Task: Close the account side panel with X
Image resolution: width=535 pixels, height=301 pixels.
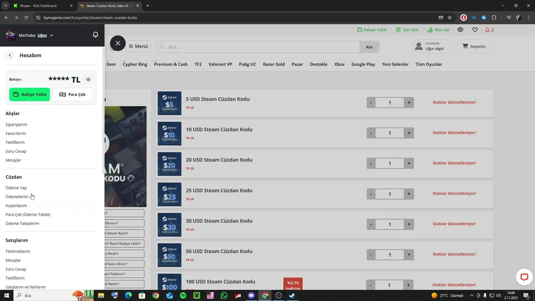Action: tap(118, 43)
